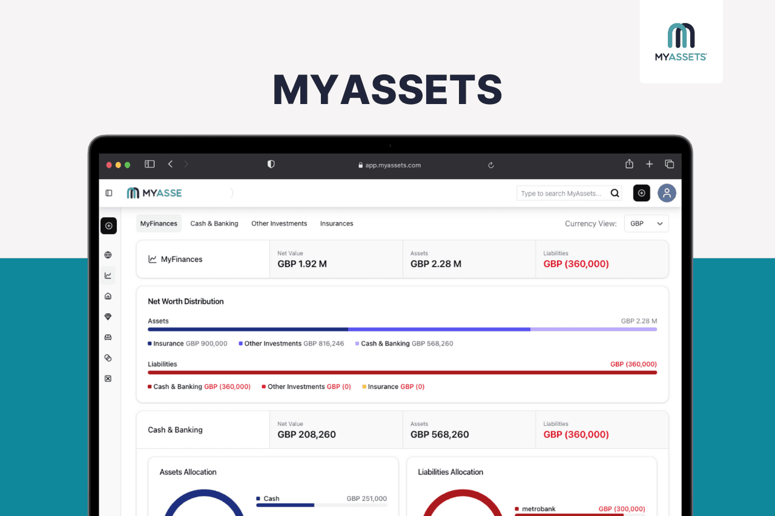Viewport: 775px width, 516px height.
Task: Switch to the Cash & Banking tab
Action: click(214, 223)
